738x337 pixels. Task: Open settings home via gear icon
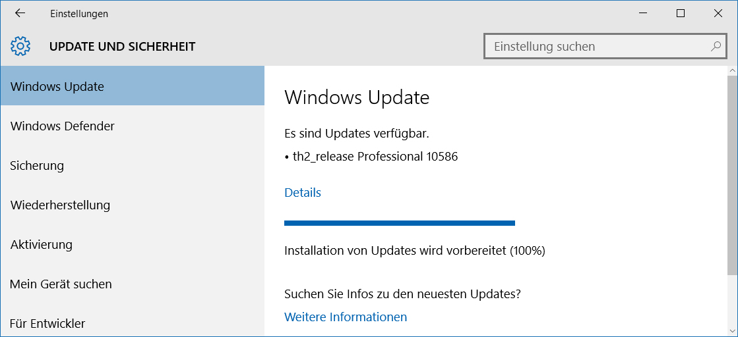point(20,46)
